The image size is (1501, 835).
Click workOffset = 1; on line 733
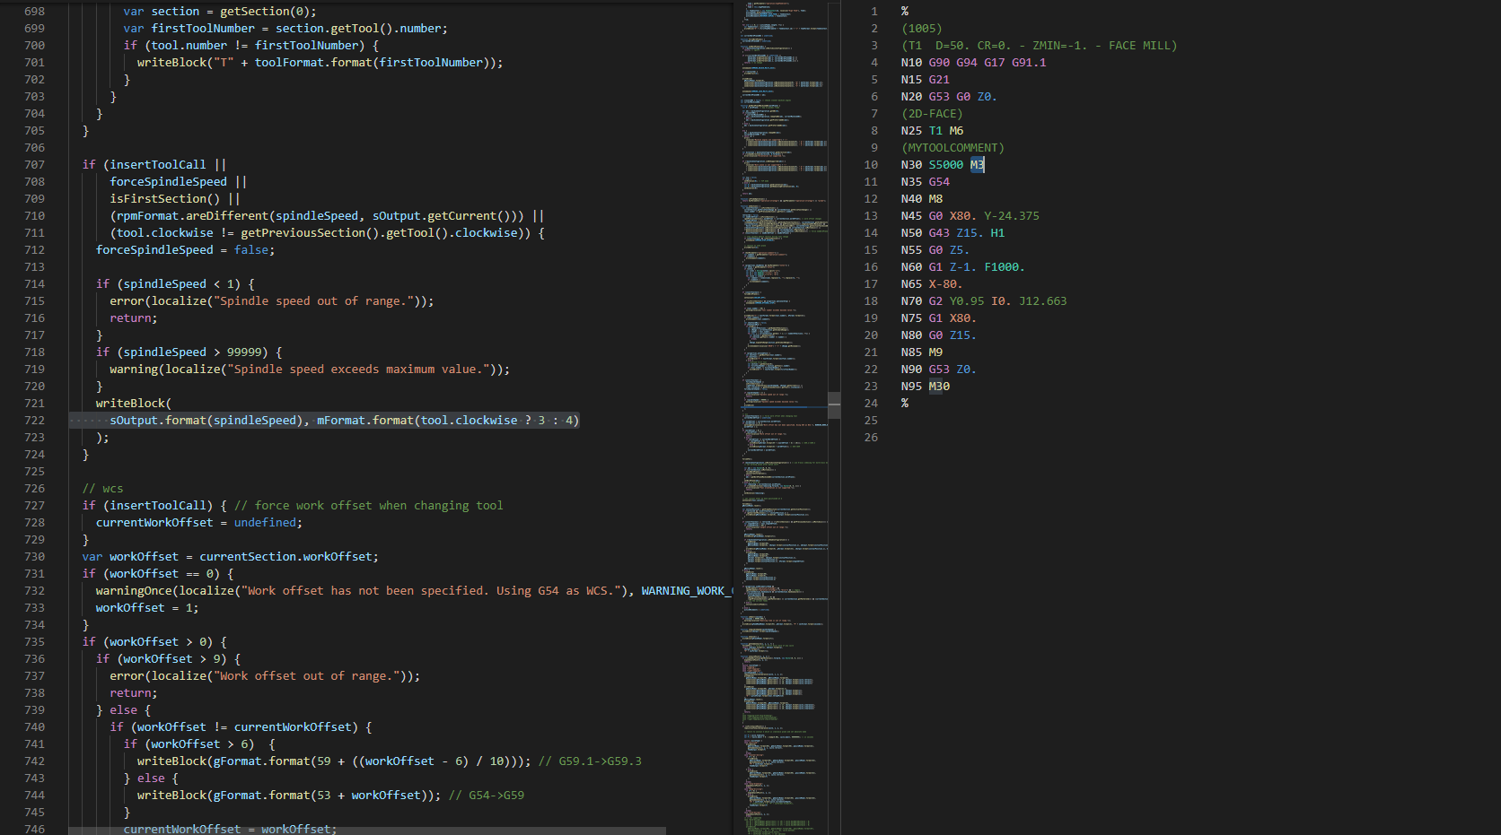pos(148,608)
